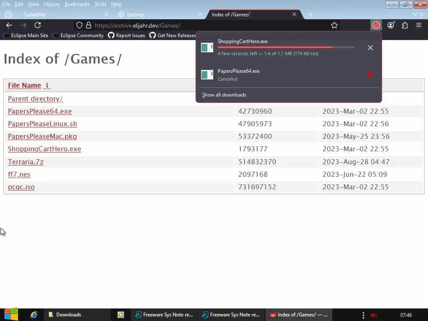Open the ShoppingCartHero.exe download file icon
This screenshot has height=321, width=428.
click(207, 47)
